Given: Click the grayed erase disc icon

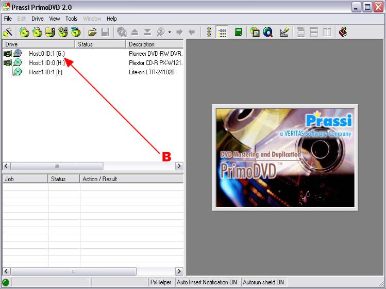Looking at the screenshot, I should pyautogui.click(x=160, y=32).
